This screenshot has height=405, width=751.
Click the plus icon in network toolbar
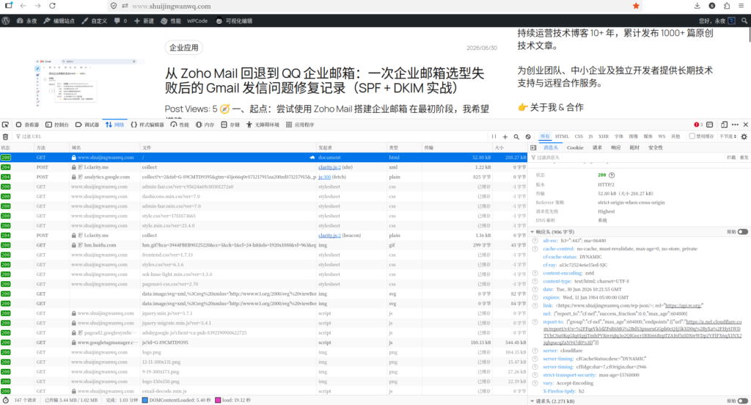(x=505, y=136)
